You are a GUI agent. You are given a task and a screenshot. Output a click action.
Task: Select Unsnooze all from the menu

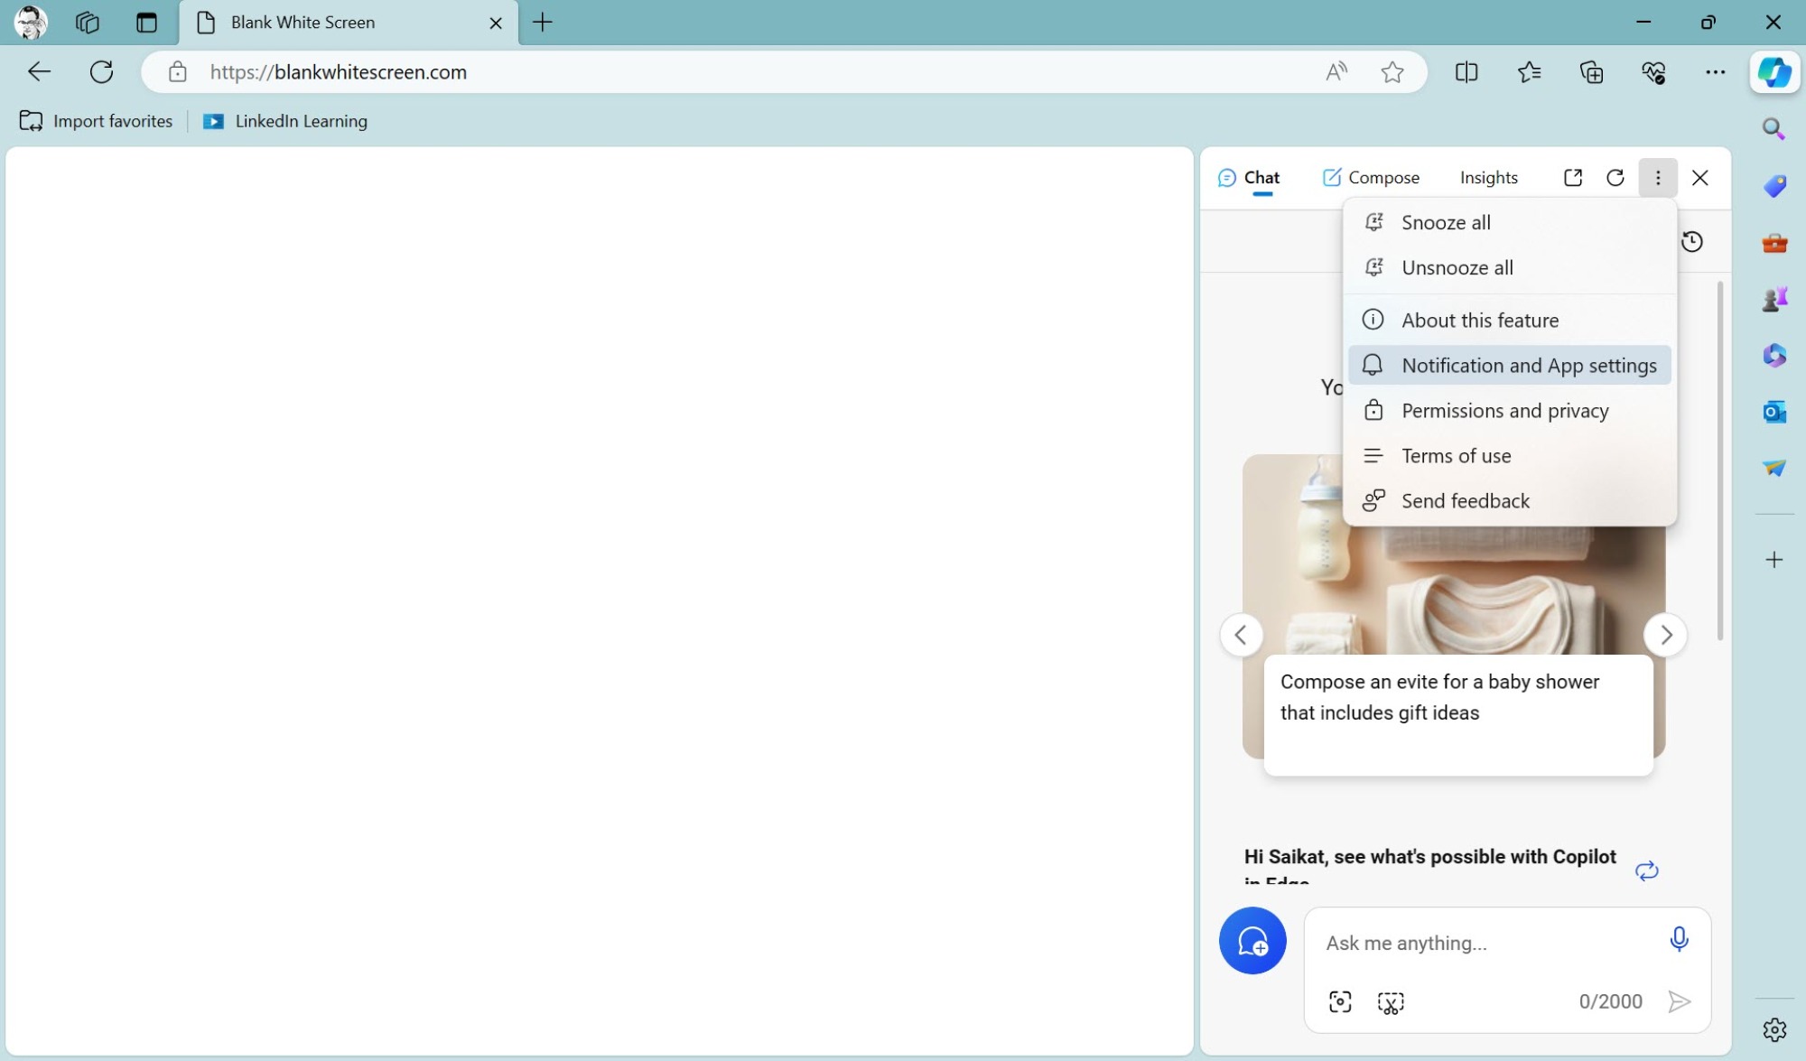(x=1510, y=267)
